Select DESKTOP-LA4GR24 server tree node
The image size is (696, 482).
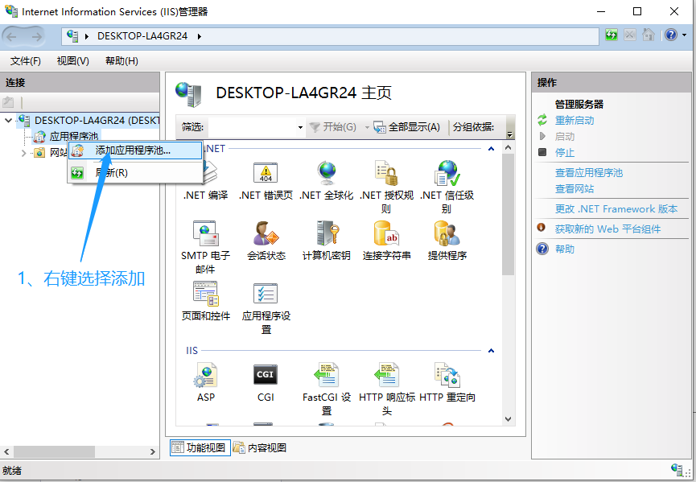[x=97, y=120]
